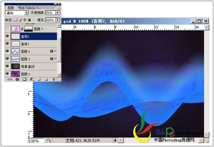Switch to the 通道 channels tab
214x147 pixels.
coord(21,8)
